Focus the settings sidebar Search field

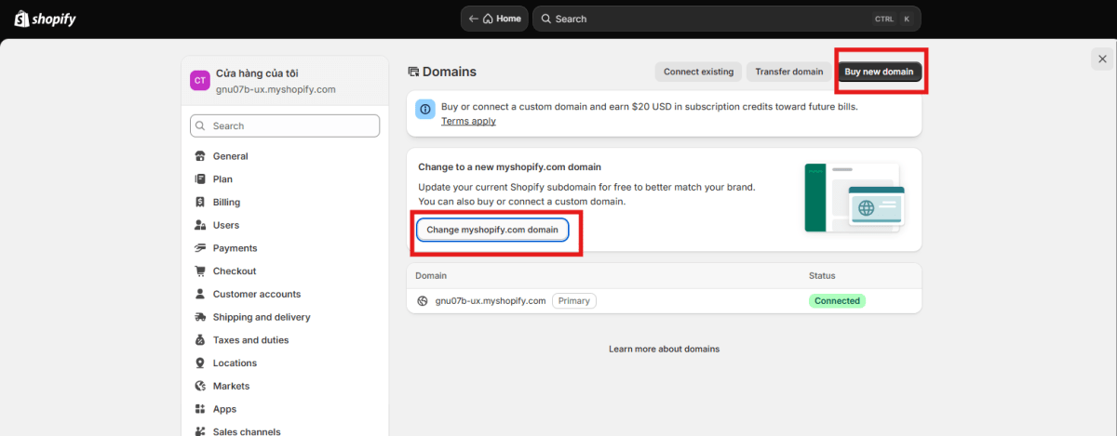tap(285, 126)
